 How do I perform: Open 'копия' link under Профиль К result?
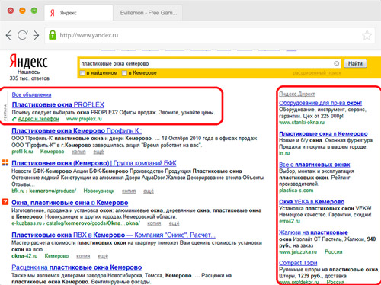[x=78, y=152]
